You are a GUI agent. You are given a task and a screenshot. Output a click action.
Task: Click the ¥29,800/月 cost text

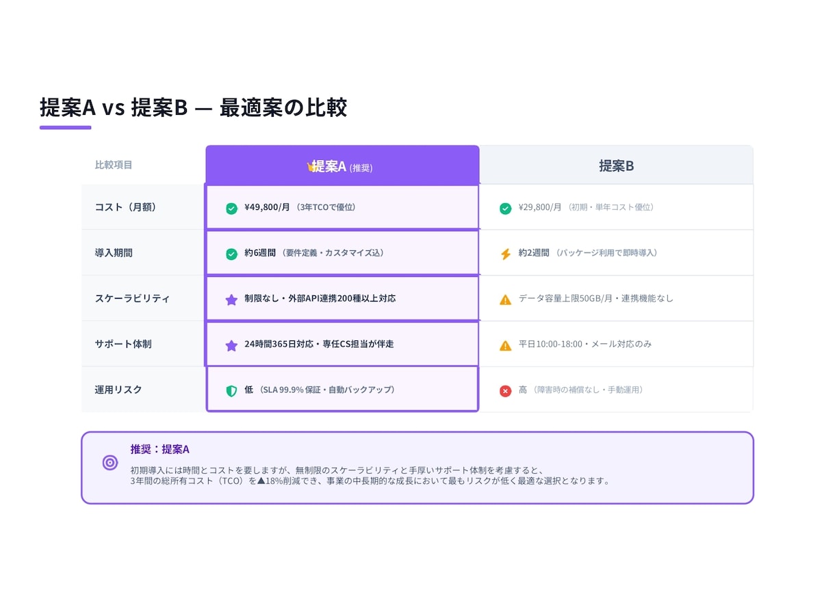[x=540, y=207]
